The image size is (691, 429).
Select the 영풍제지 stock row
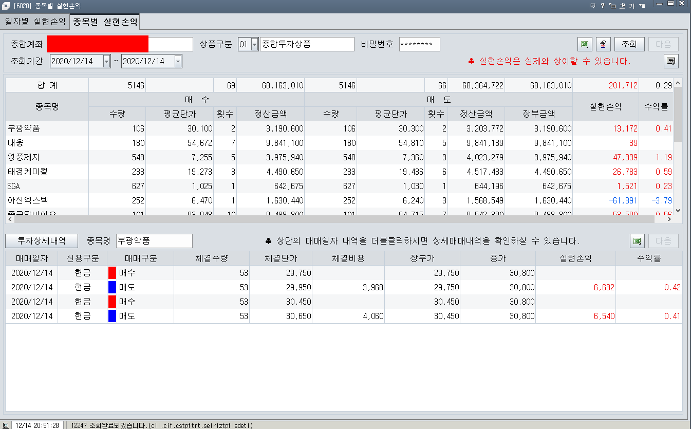click(339, 157)
